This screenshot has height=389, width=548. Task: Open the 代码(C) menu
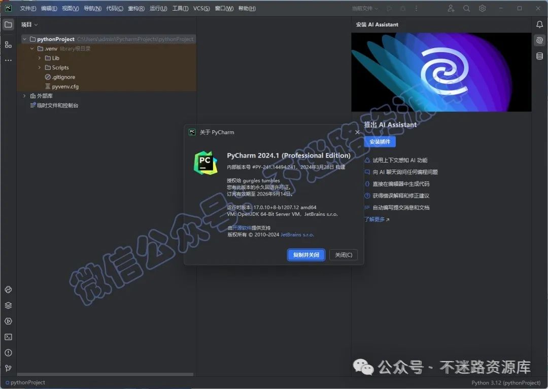[x=115, y=9]
